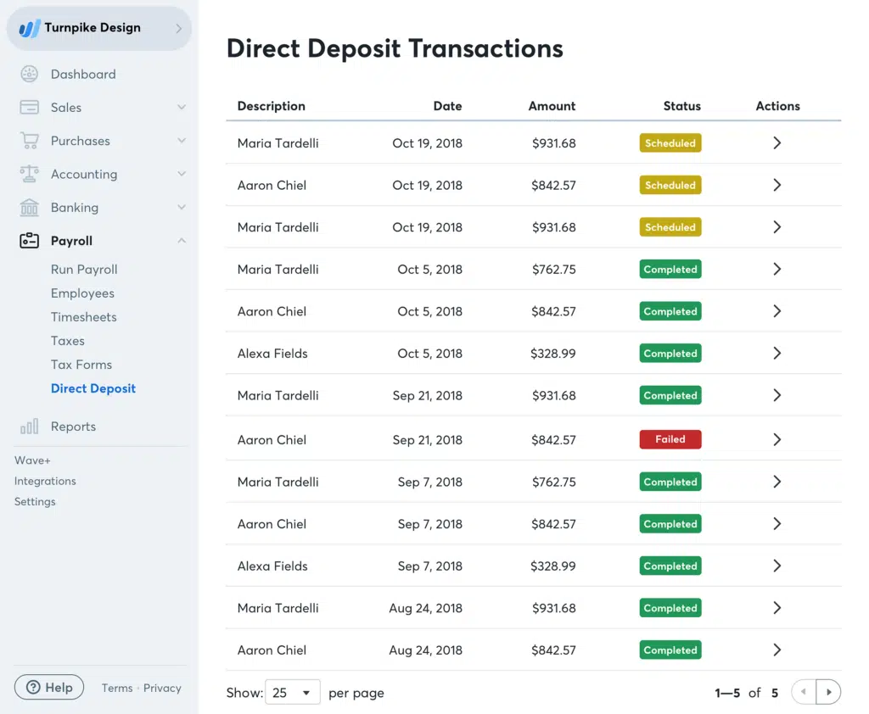Open details arrow for Failed transaction
Viewport: 869px width, 714px height.
point(776,439)
